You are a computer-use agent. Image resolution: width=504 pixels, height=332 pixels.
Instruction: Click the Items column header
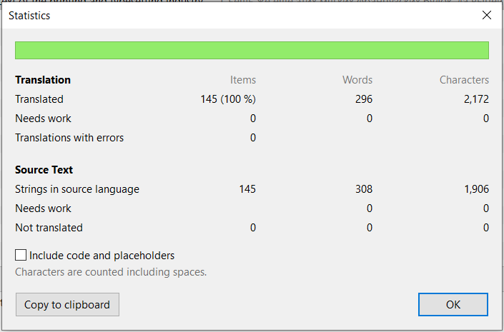click(x=242, y=80)
